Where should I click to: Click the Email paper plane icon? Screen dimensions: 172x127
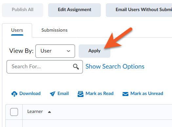coord(52,94)
